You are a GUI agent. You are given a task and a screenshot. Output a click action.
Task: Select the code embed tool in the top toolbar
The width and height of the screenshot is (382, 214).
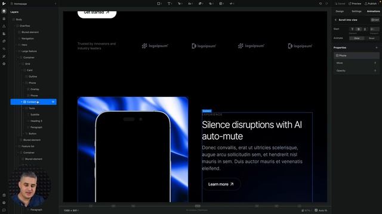click(x=232, y=4)
